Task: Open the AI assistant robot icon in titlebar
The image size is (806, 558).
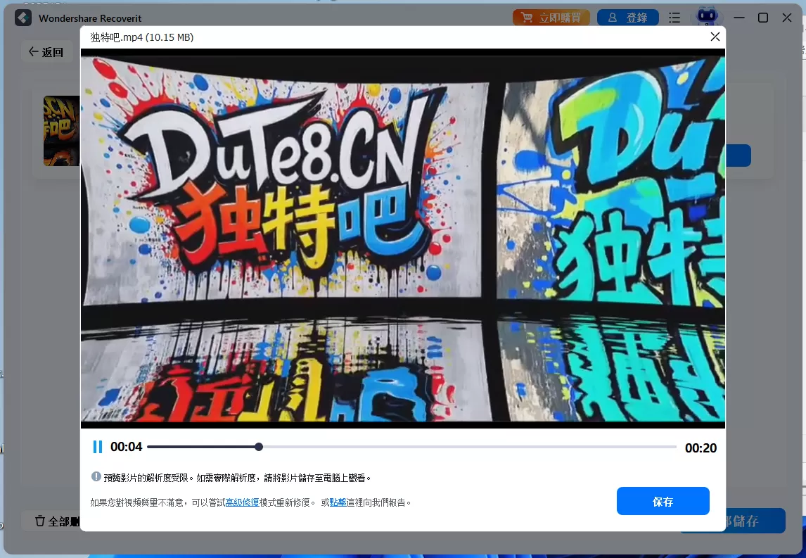Action: coord(707,17)
